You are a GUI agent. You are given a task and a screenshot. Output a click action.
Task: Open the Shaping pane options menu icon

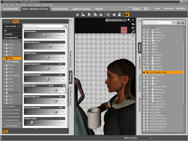[71, 21]
